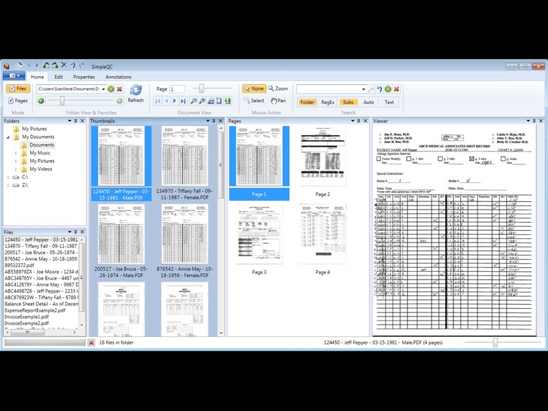The image size is (548, 411).
Task: Click the quick-access back arrow icon
Action: (29, 65)
